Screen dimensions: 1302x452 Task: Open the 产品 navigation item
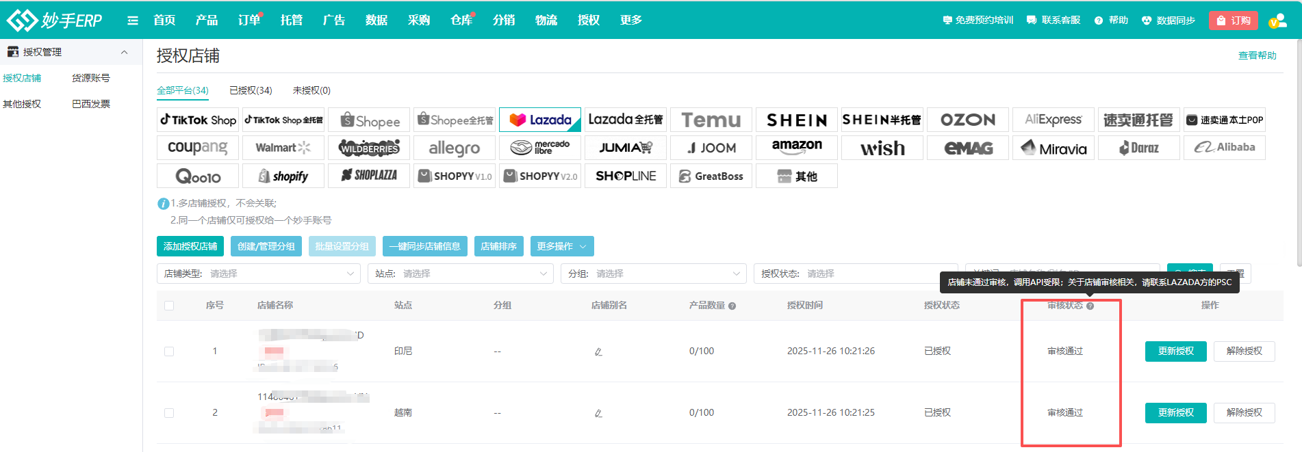(207, 21)
